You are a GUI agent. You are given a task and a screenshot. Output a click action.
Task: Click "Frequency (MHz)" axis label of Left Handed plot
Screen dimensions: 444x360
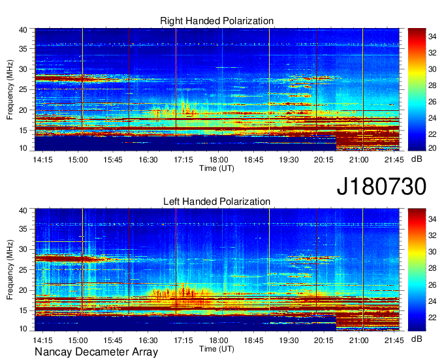click(x=10, y=270)
